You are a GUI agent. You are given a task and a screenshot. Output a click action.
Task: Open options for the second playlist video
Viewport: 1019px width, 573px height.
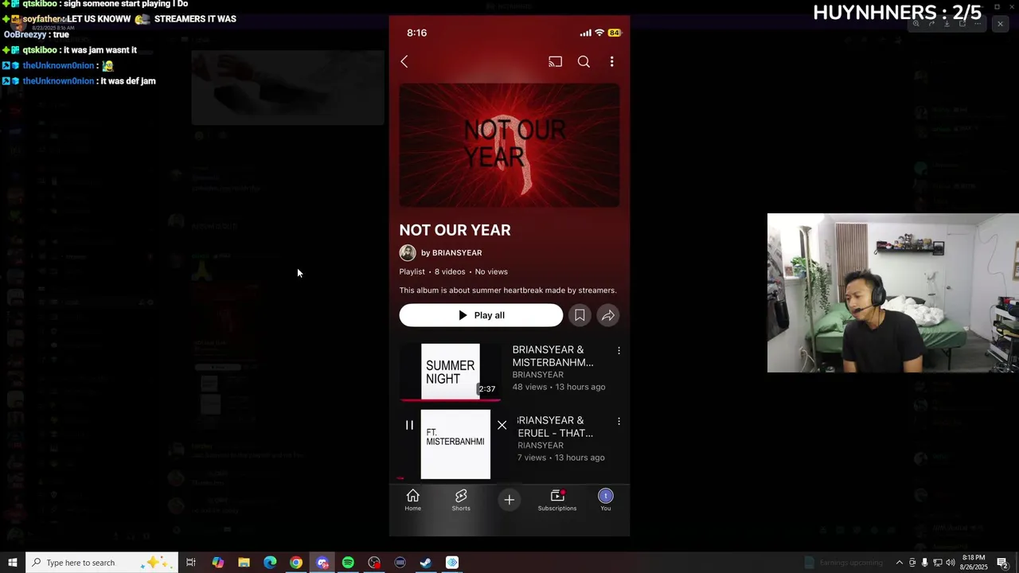click(619, 421)
